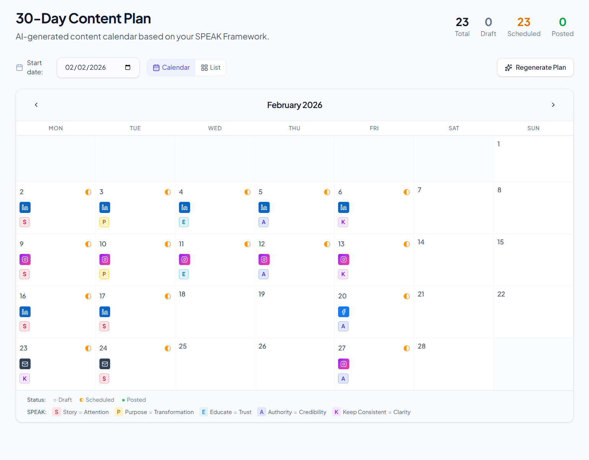Click the email post icon on February 23

(x=24, y=364)
